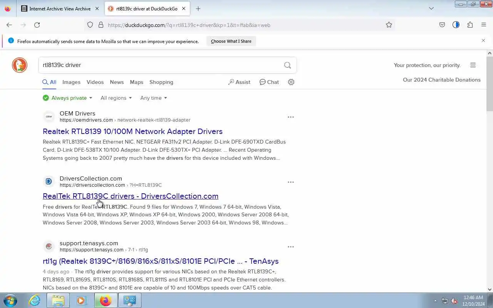
Task: Switch to Images results tab
Action: [71, 82]
